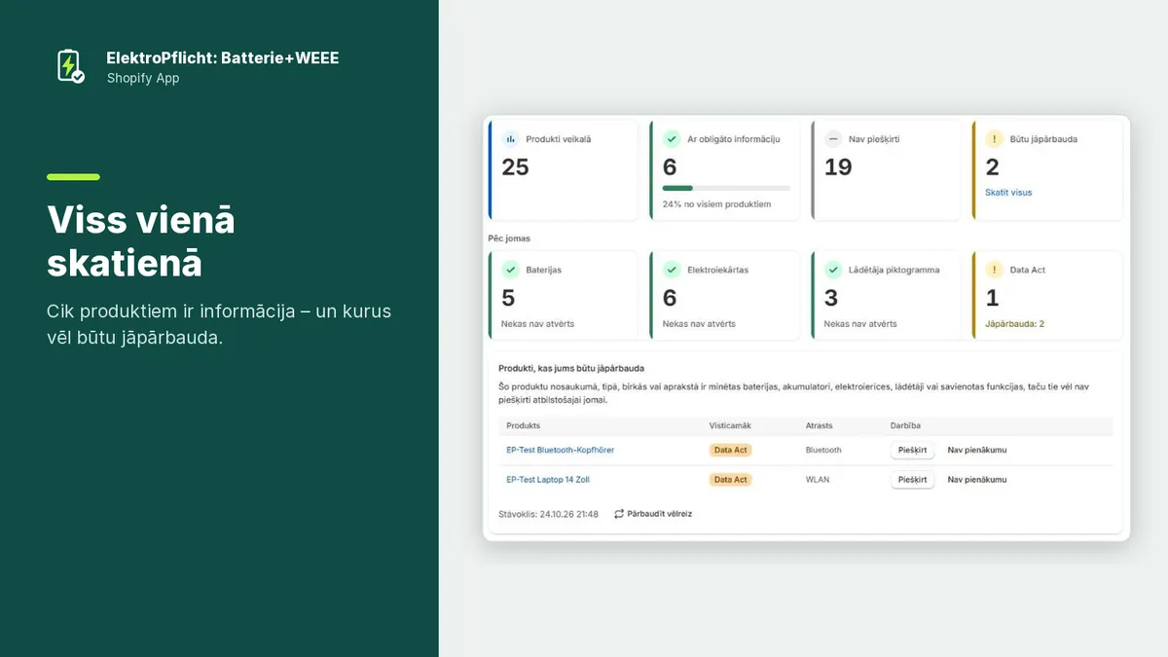Click Nav pienākumu in the Laptop 14 Zoll row
The height and width of the screenshot is (657, 1168).
(977, 479)
